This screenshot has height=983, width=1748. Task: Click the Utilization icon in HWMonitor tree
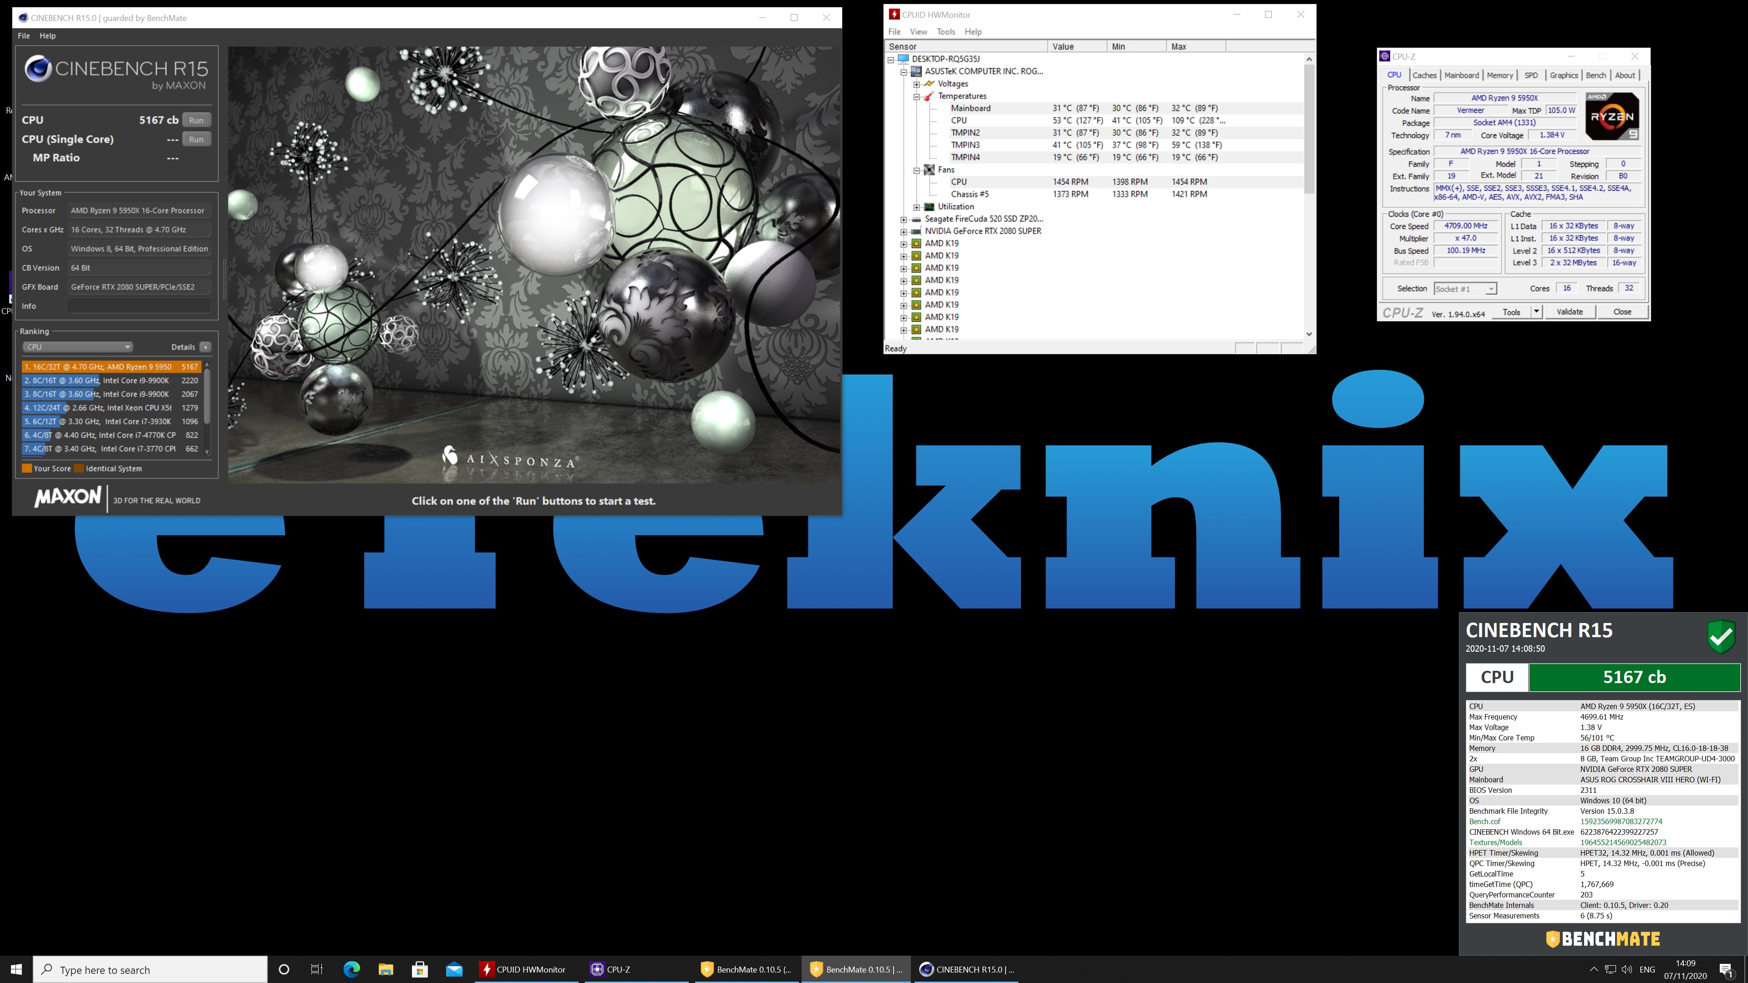coord(929,207)
